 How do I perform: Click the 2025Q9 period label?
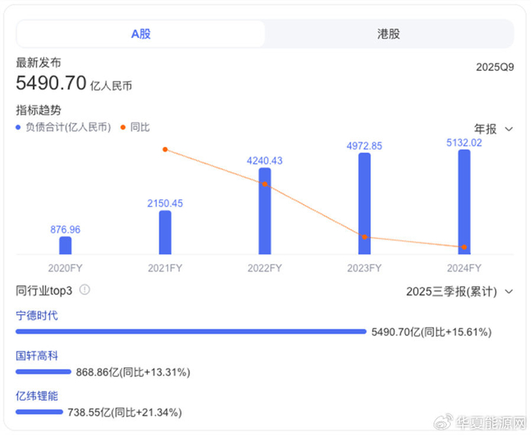pyautogui.click(x=495, y=67)
